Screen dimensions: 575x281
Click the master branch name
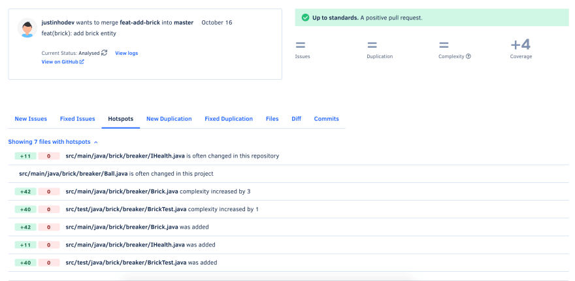[184, 23]
